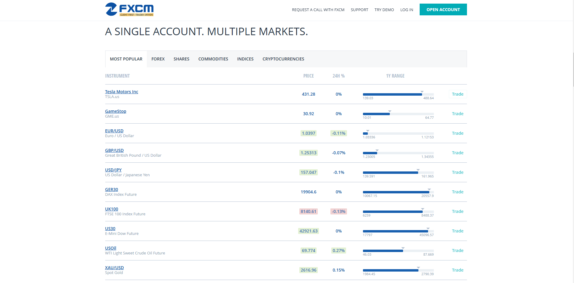Click the GBP/USD price 1.25313
This screenshot has width=574, height=283.
pos(308,153)
